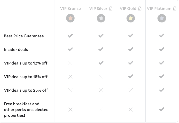
Task: Click VIP deals up to 18% off label
Action: (x=26, y=77)
